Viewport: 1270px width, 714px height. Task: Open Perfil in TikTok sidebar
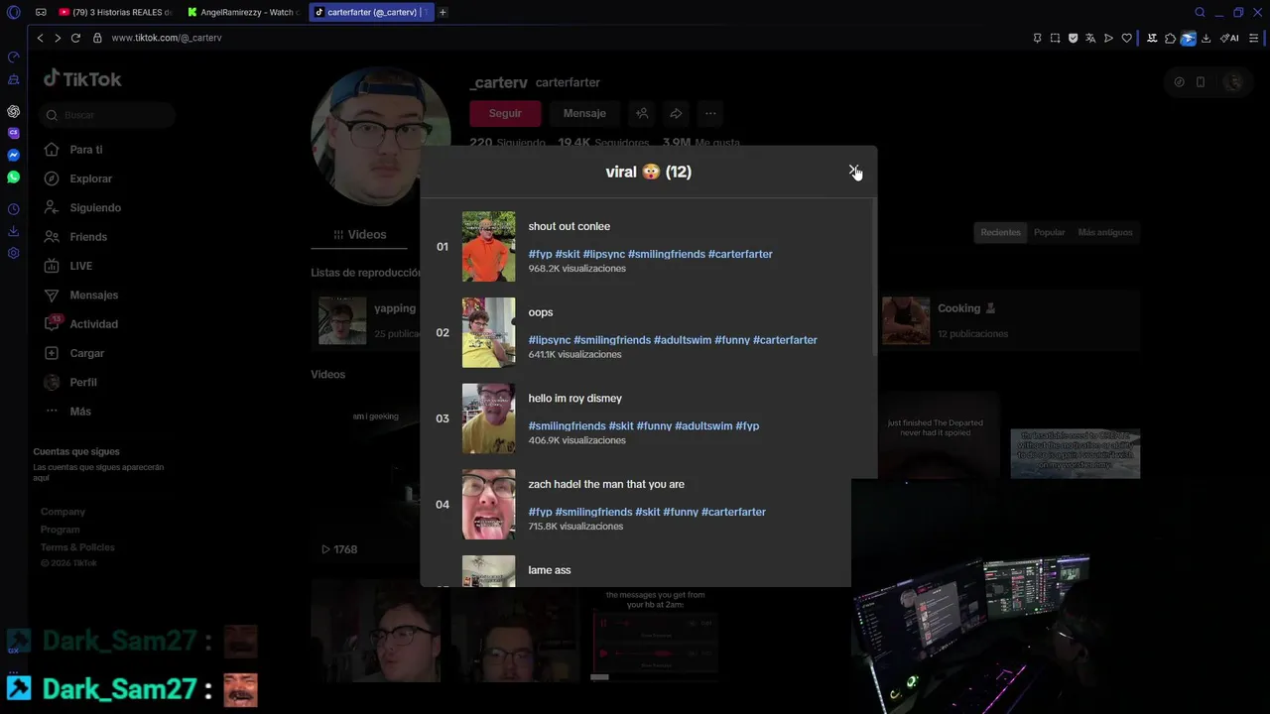point(83,382)
